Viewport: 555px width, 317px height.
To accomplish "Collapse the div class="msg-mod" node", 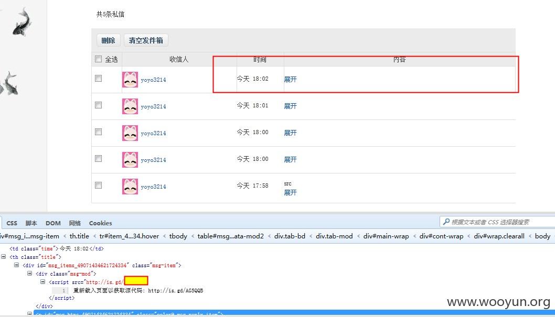I will click(30, 273).
